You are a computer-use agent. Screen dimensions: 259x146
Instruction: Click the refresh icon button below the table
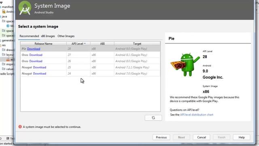[153, 118]
